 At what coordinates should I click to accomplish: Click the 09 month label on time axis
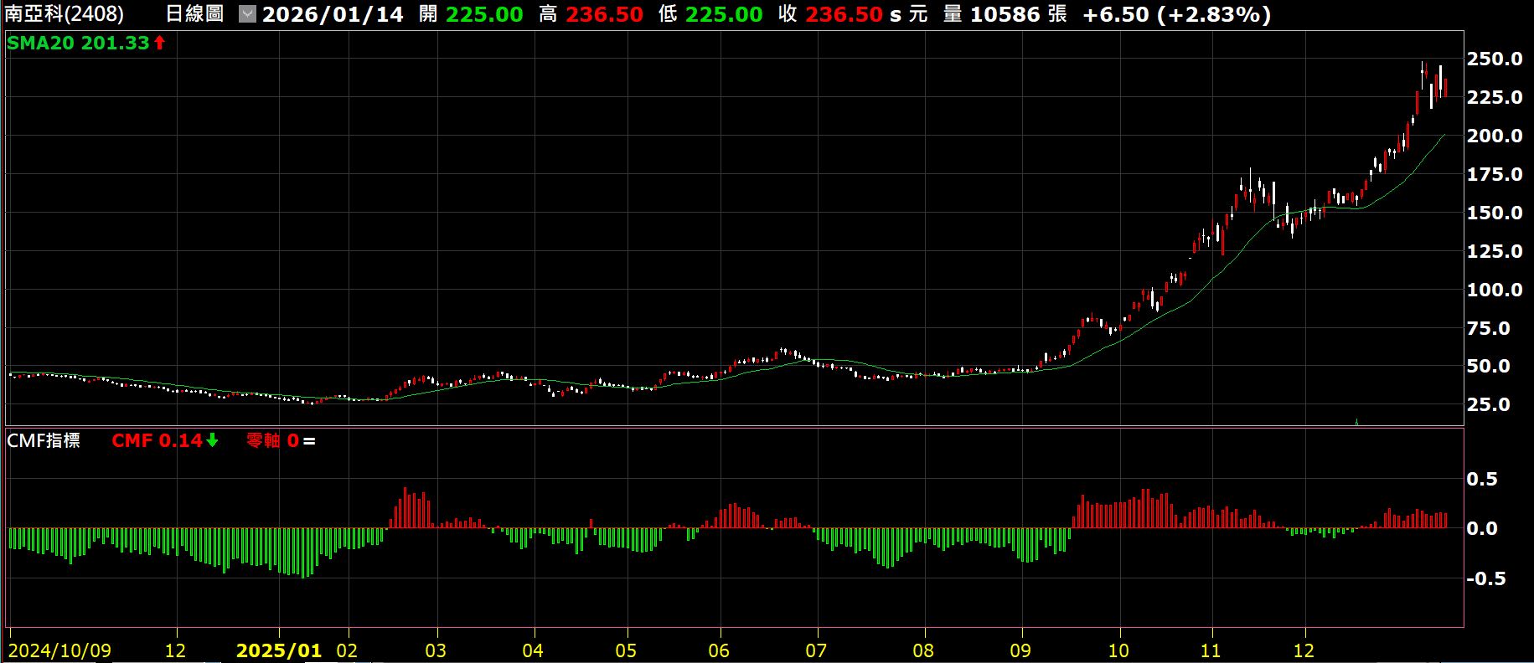(x=1020, y=650)
